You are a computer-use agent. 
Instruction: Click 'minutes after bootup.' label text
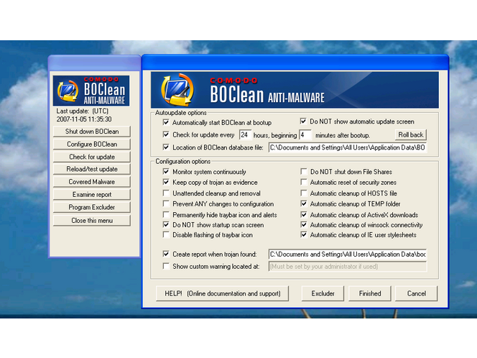(x=343, y=135)
